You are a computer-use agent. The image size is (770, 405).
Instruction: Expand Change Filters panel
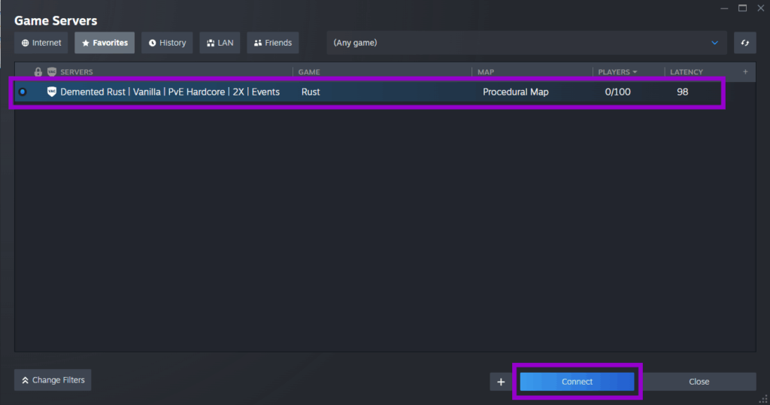(x=53, y=380)
